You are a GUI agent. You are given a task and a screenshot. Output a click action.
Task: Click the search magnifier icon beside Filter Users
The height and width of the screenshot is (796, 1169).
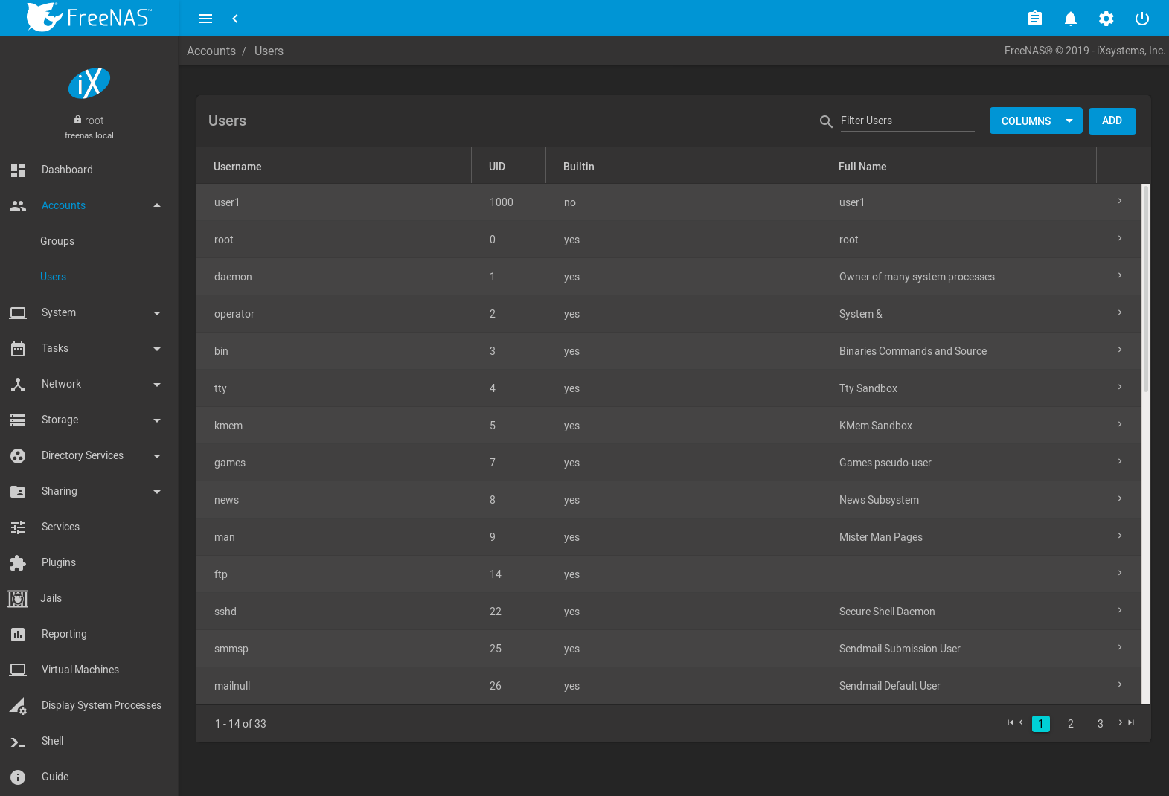tap(825, 121)
